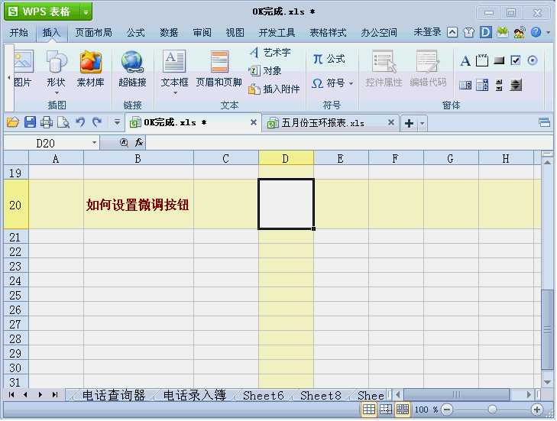Click the vertical scrollbar thumb
The image size is (557, 421).
pyautogui.click(x=547, y=330)
